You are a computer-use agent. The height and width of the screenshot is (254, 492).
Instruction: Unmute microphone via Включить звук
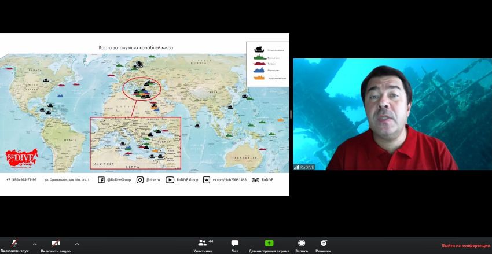[14, 246]
